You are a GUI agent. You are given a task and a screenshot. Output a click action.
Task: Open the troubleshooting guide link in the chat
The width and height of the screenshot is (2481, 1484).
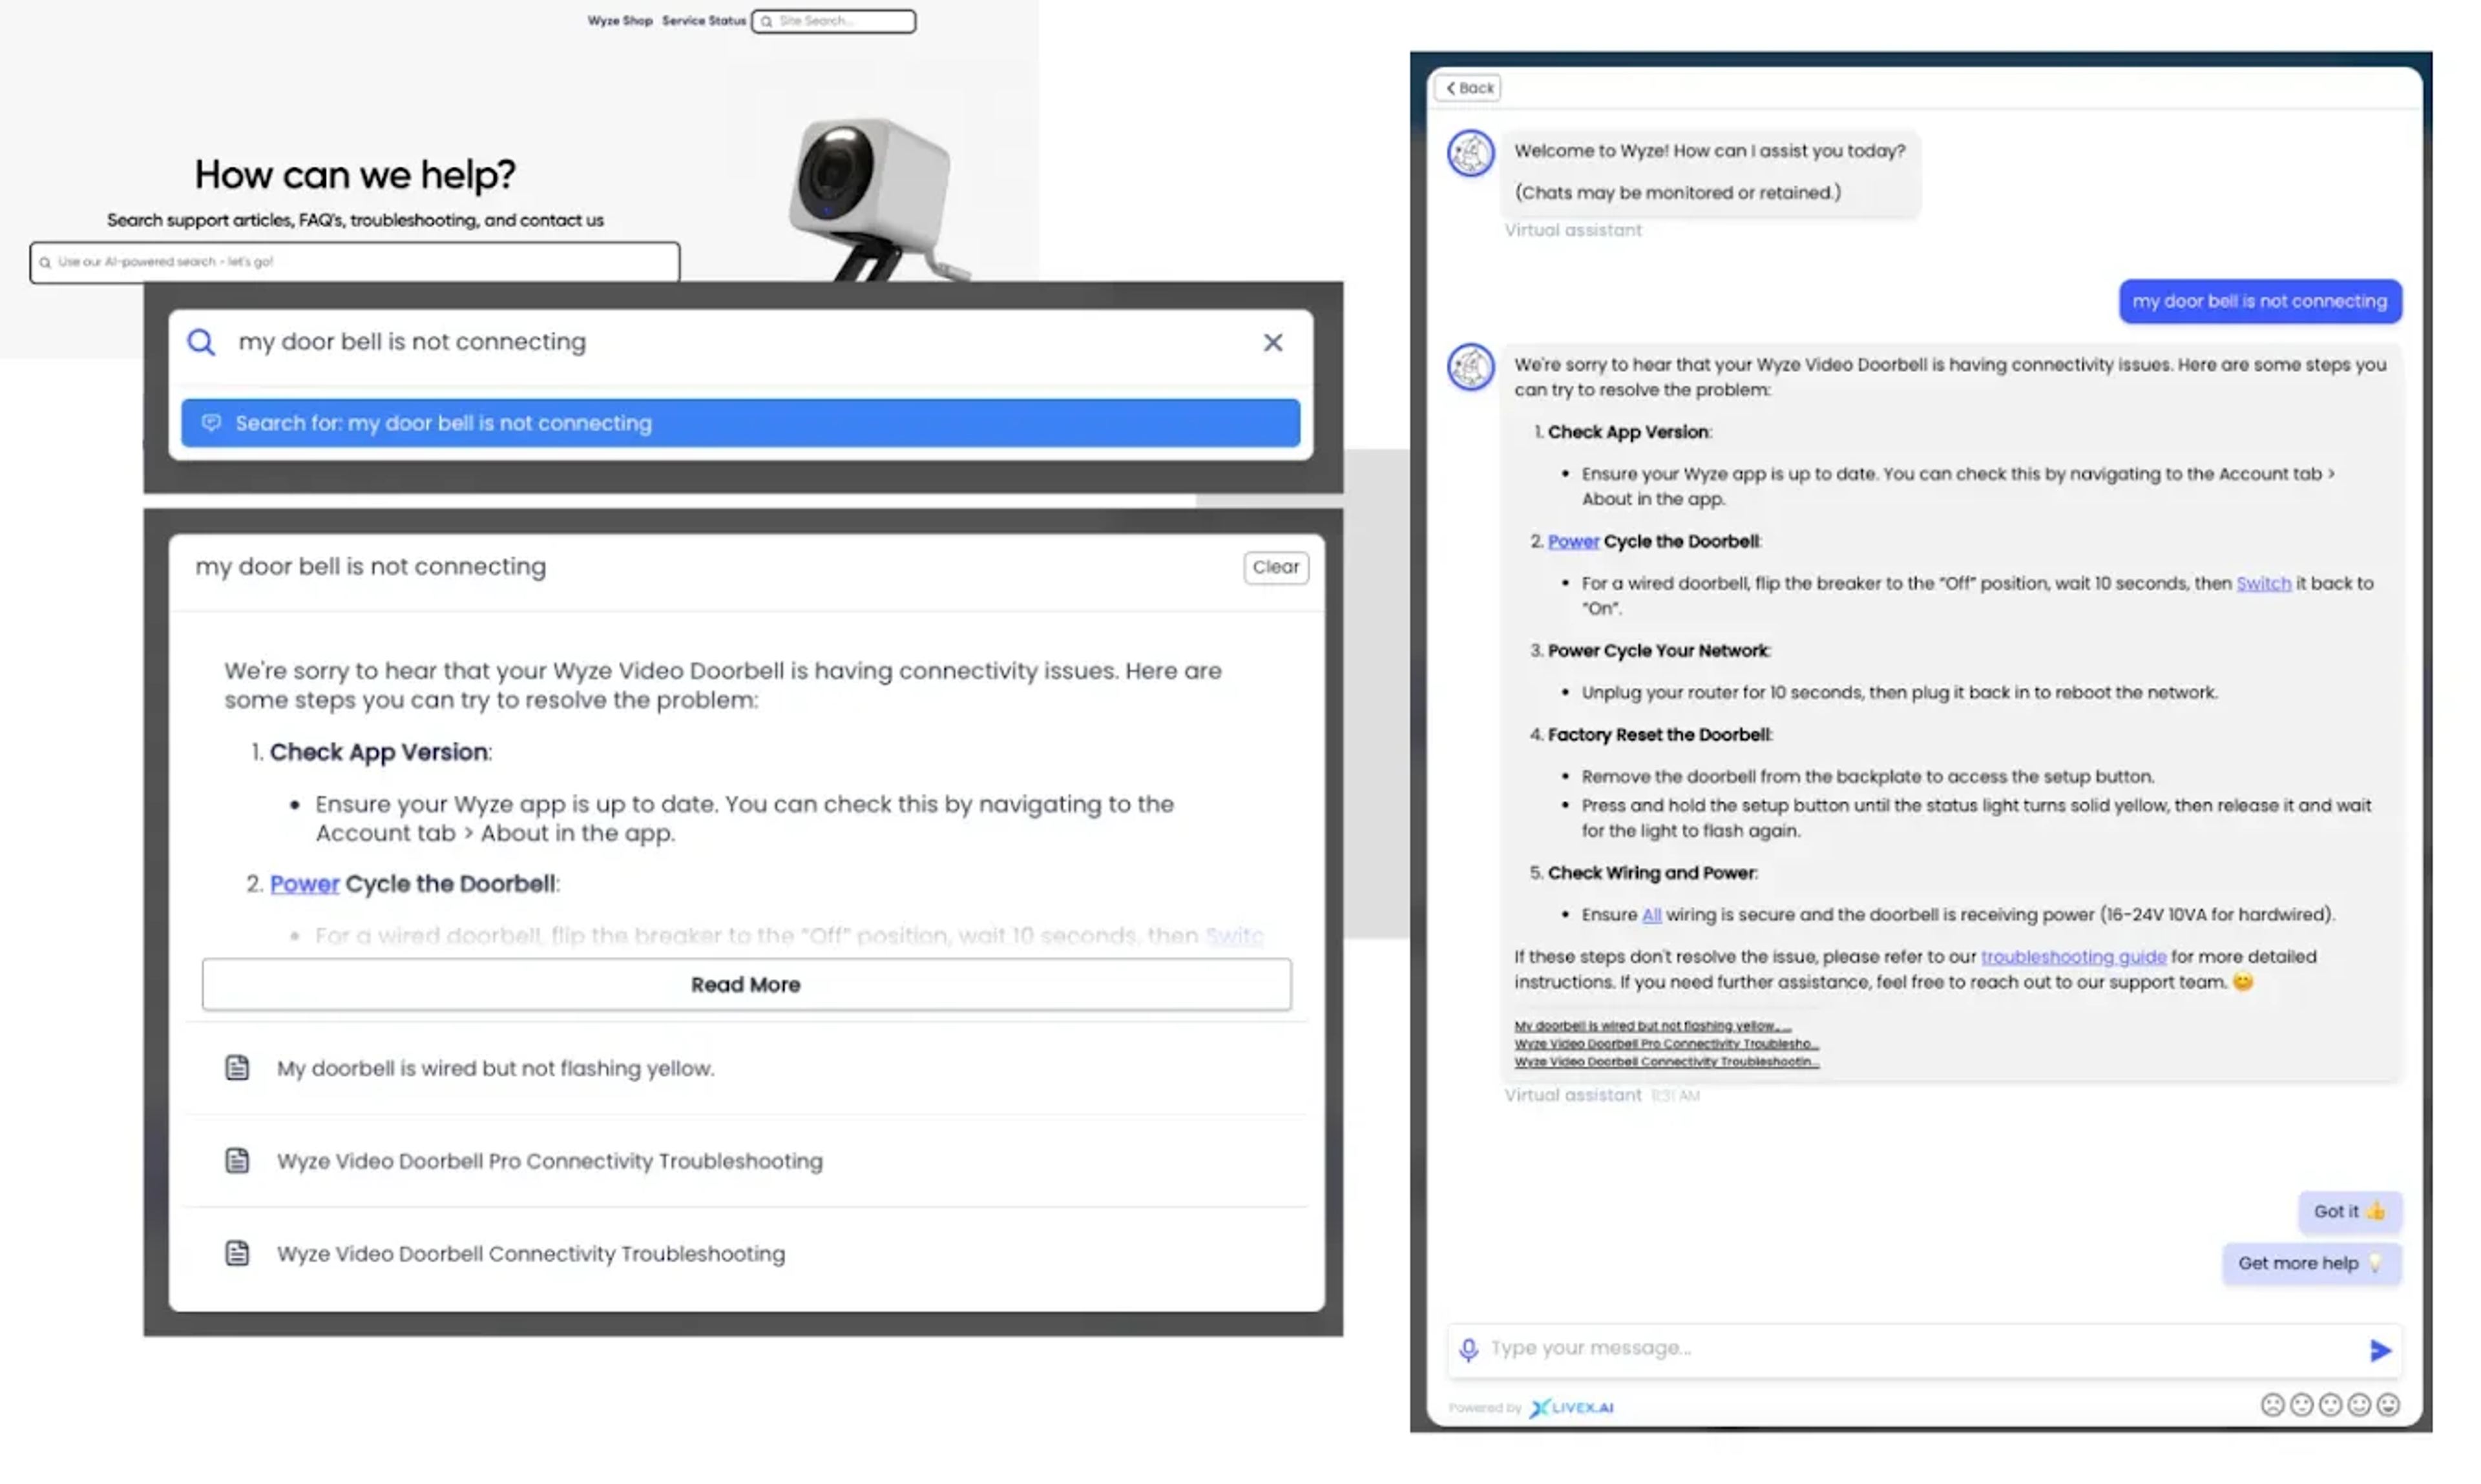2073,957
